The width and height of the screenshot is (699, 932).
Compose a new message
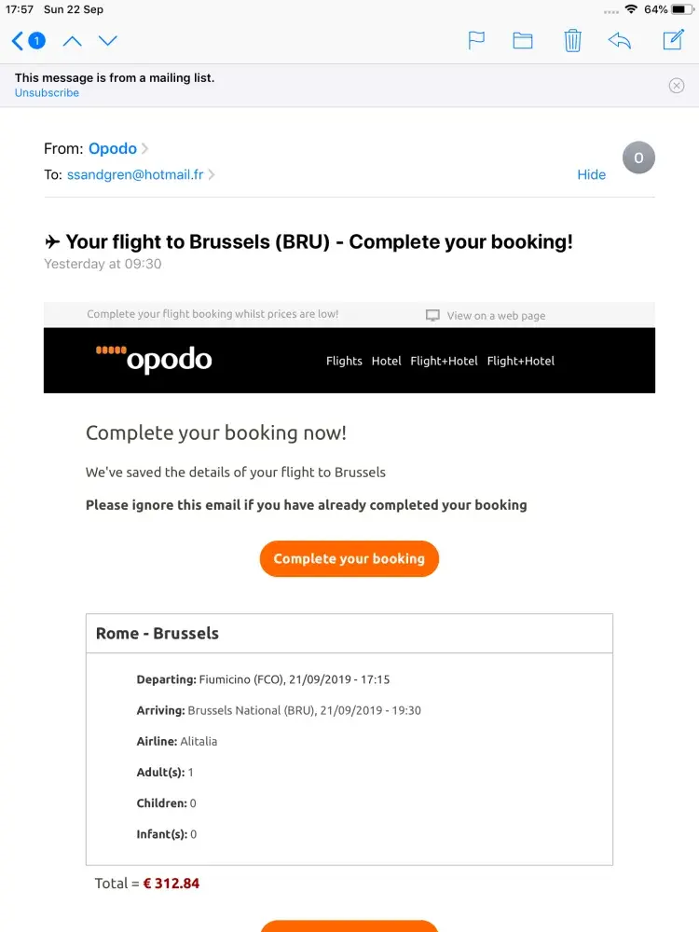pyautogui.click(x=672, y=40)
